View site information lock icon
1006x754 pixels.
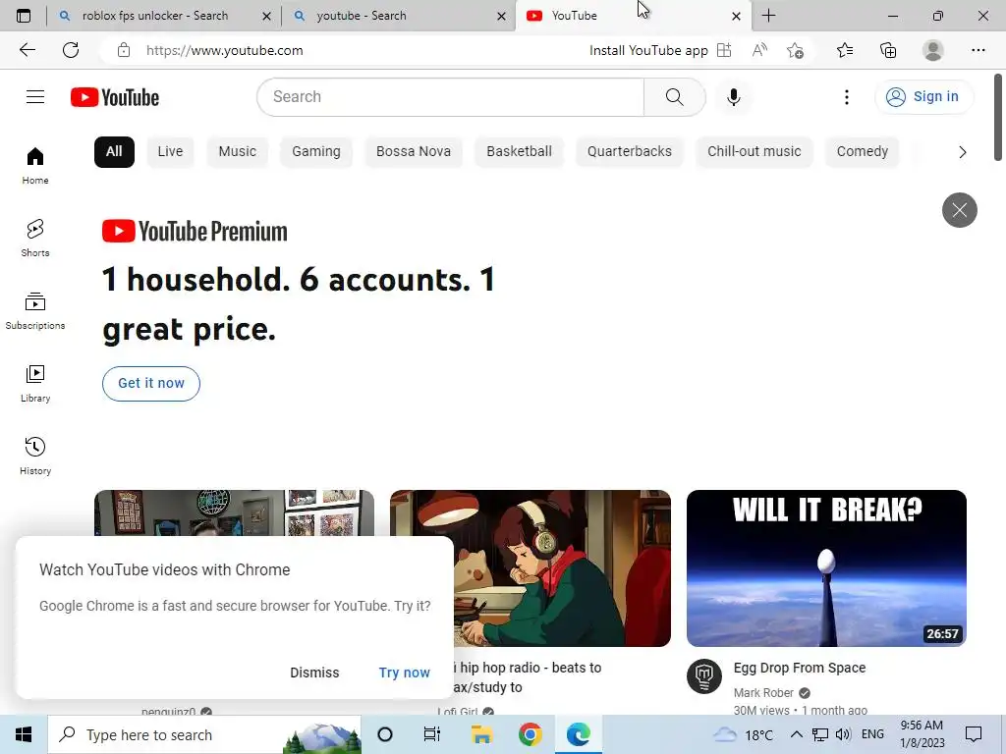coord(124,50)
